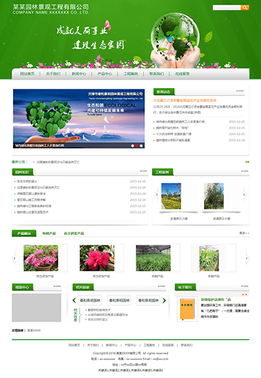
Task: Click small orange arrows in 电子期刊 panel
Action: tap(245, 294)
